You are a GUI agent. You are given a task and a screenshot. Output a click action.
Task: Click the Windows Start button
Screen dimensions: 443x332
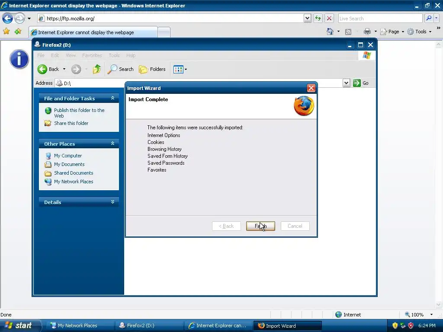point(20,326)
